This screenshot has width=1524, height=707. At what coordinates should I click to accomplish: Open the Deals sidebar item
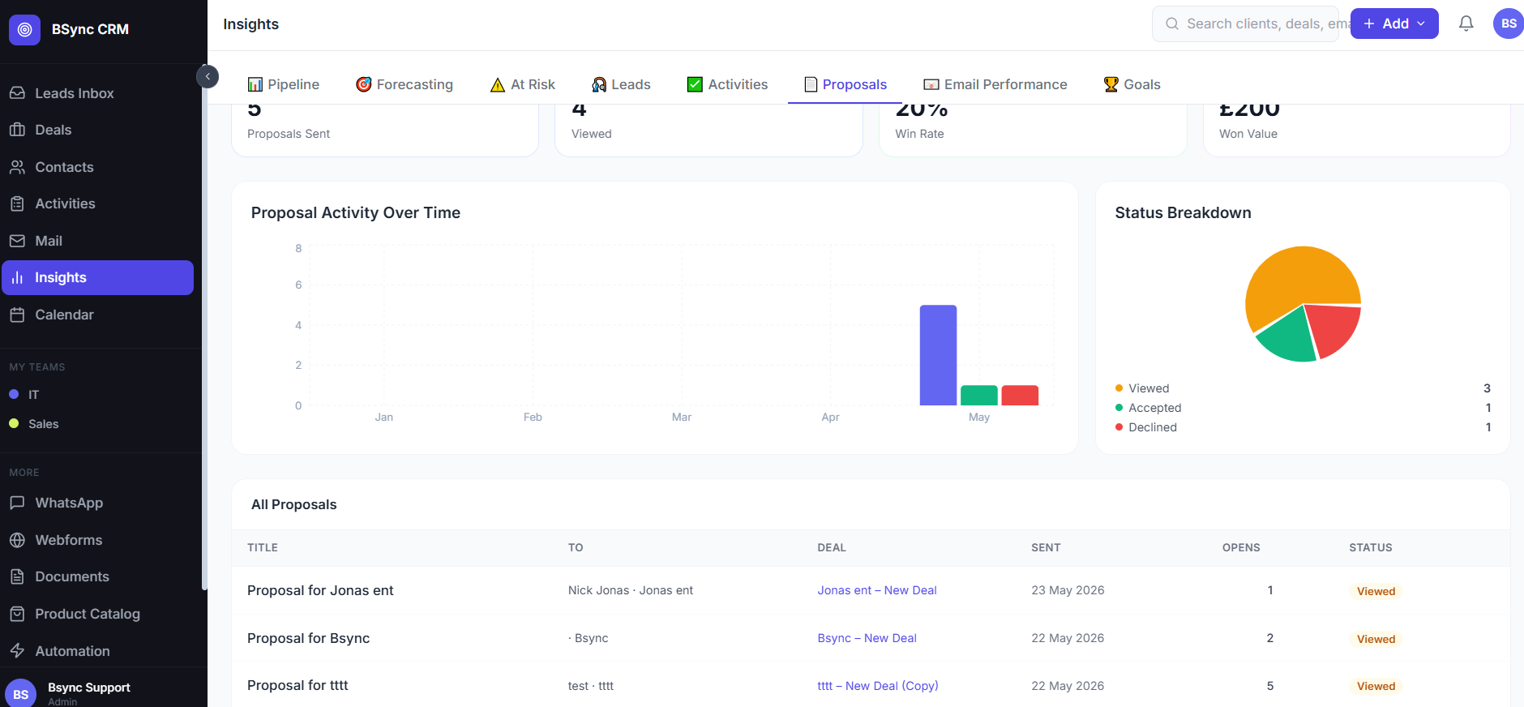97,130
